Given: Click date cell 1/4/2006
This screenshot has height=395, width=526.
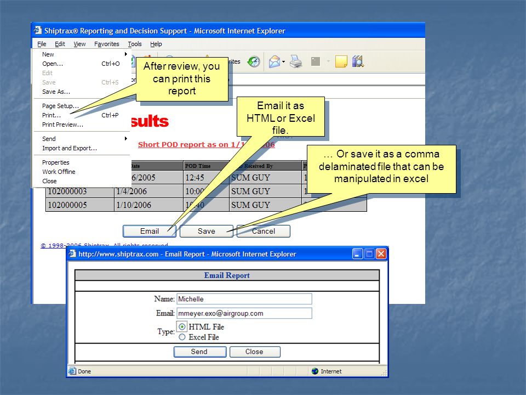Looking at the screenshot, I should click(x=149, y=191).
